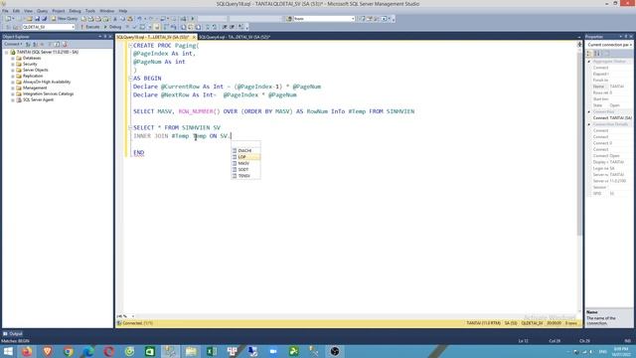Click the New Project toolbar icon
The height and width of the screenshot is (358, 636).
point(9,19)
